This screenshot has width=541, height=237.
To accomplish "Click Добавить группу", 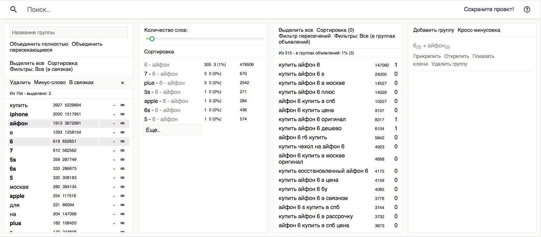I will (434, 30).
